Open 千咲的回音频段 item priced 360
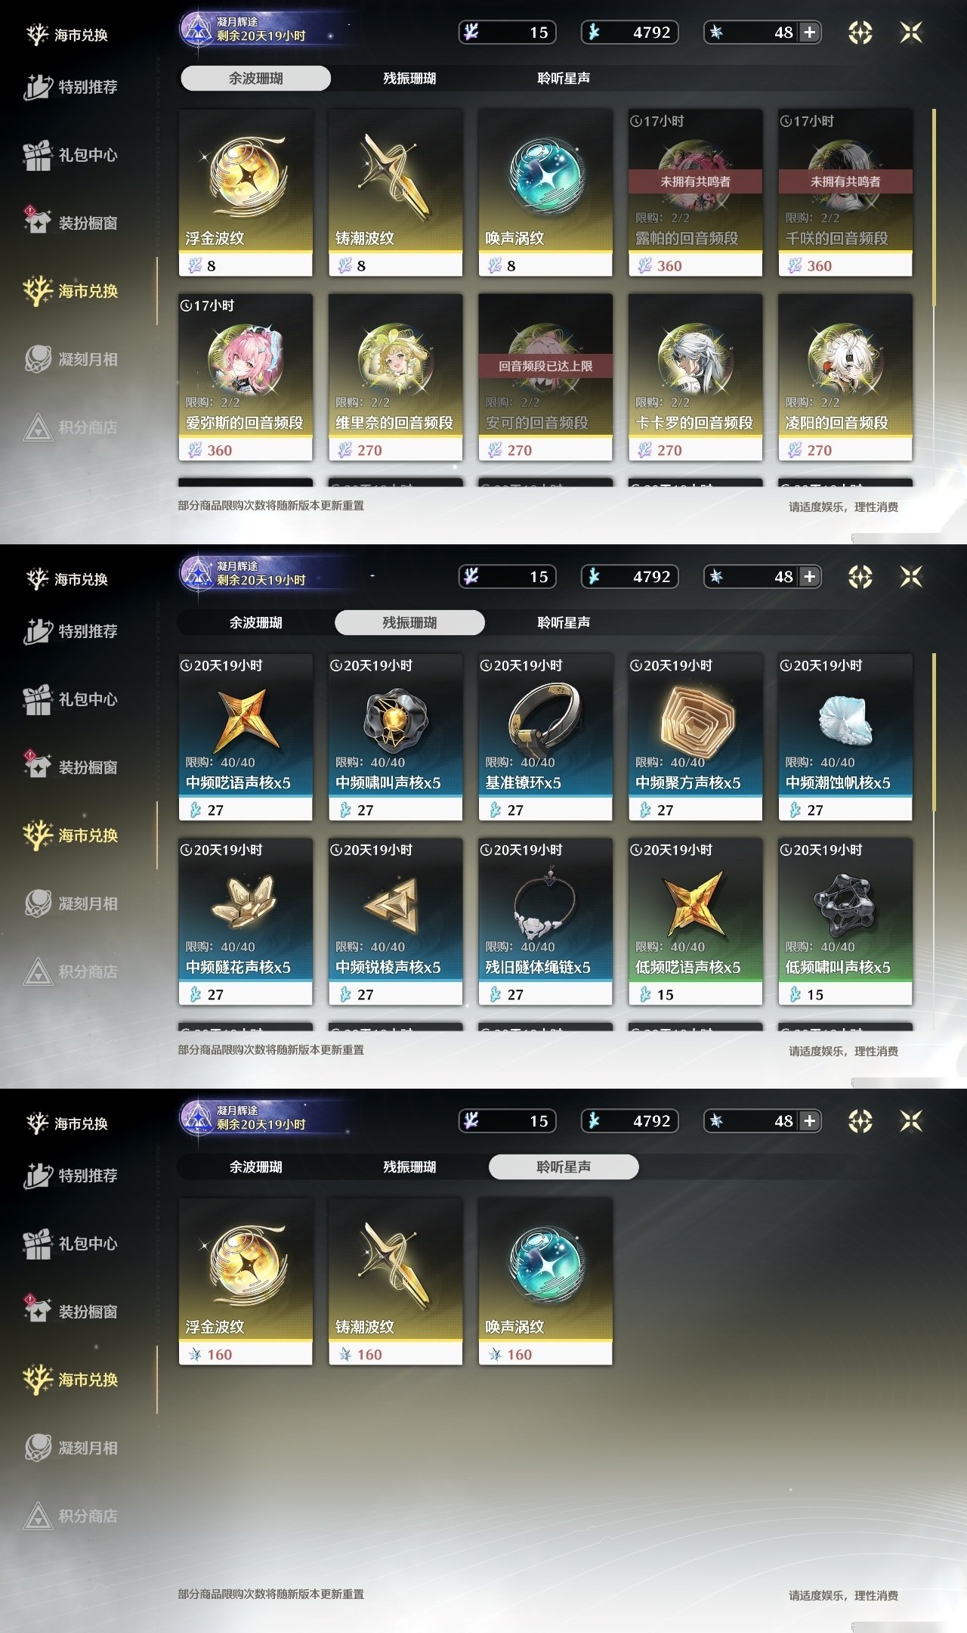 point(845,193)
